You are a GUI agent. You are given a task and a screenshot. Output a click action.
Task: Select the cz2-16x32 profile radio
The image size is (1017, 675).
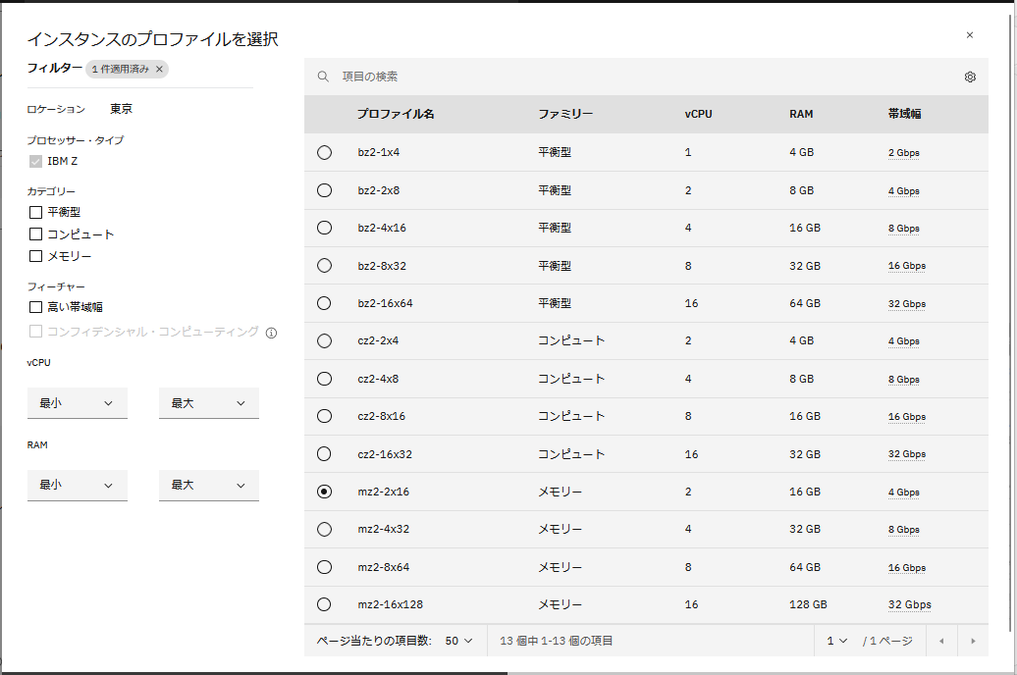tap(324, 454)
